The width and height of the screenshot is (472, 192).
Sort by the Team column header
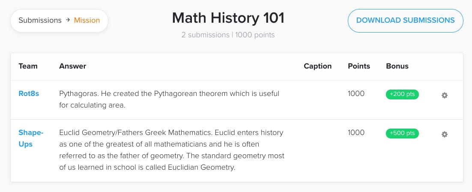[28, 66]
